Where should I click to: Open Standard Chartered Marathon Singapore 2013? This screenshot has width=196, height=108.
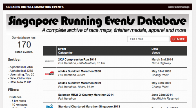[x=89, y=107]
